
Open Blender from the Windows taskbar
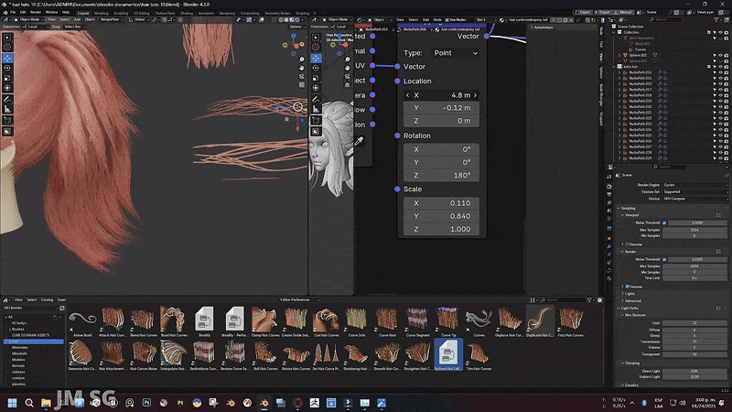[x=264, y=403]
